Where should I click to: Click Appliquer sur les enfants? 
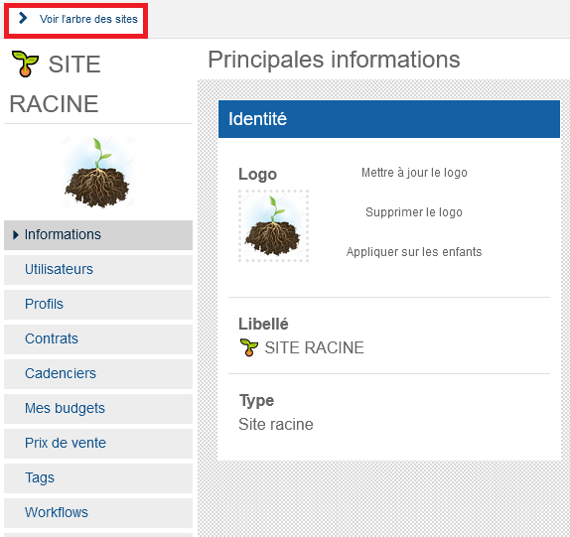[x=414, y=252]
